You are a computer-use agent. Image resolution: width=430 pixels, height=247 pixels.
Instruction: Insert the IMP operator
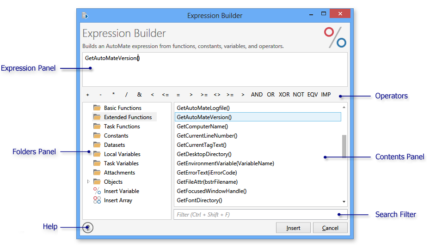point(326,95)
